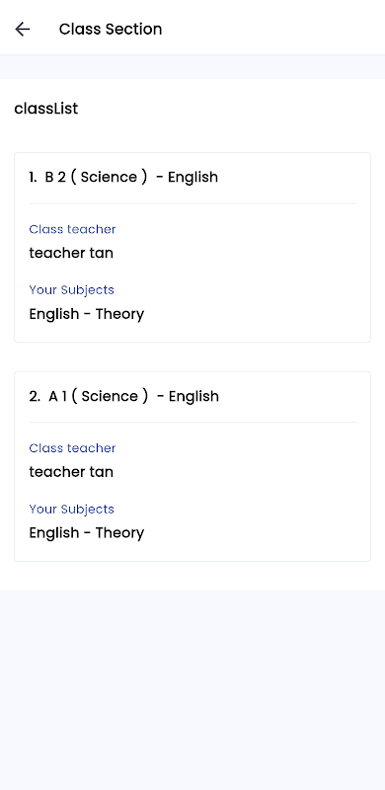This screenshot has height=790, width=385.
Task: Select English - Theory in the B 2 card
Action: [87, 314]
